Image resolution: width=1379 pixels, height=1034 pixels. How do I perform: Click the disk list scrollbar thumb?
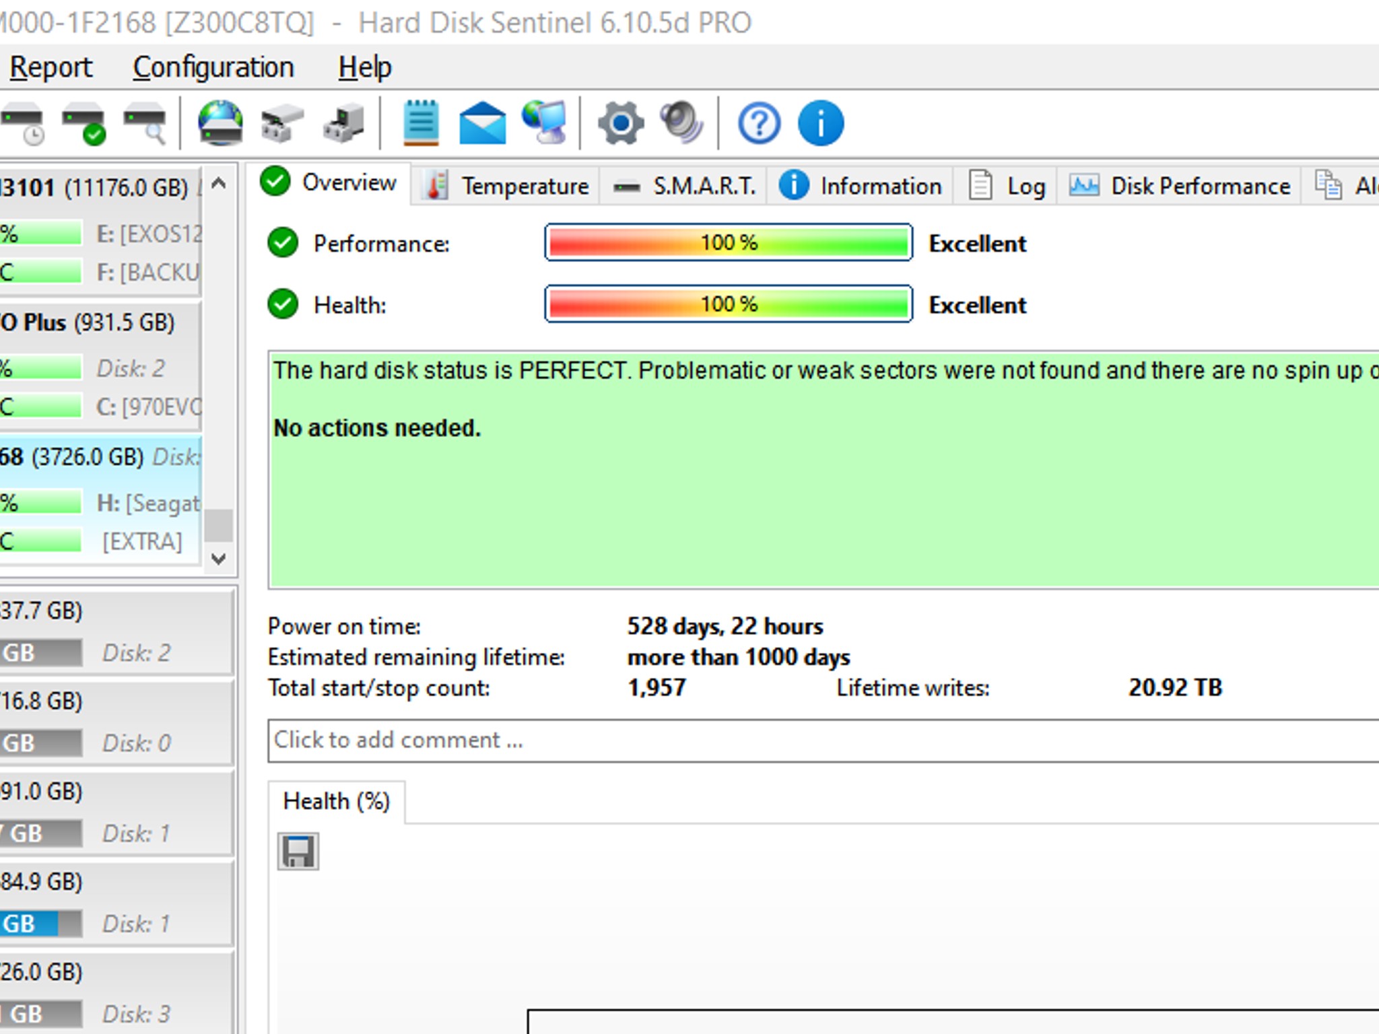pyautogui.click(x=218, y=526)
